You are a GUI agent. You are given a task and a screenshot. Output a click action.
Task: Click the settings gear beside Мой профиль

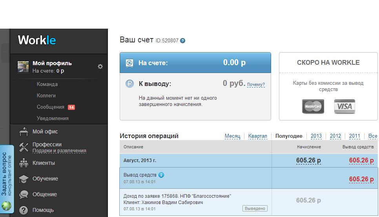pyautogui.click(x=100, y=67)
